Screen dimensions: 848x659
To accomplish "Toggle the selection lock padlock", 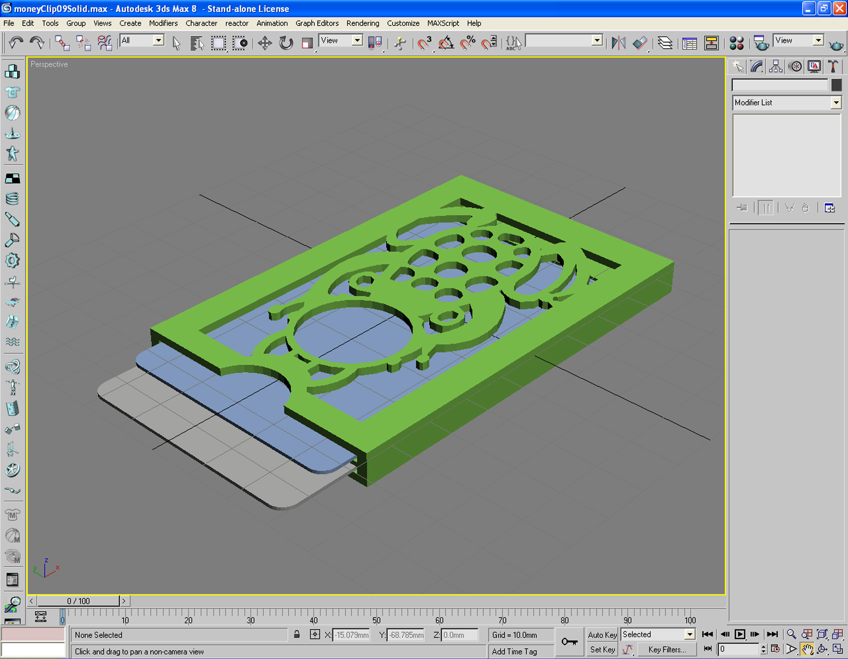I will [297, 635].
